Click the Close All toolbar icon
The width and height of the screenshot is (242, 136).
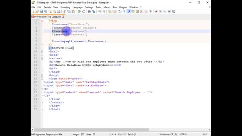[x=54, y=11]
